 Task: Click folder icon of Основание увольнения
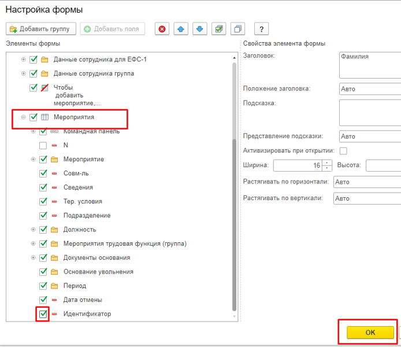click(x=54, y=272)
